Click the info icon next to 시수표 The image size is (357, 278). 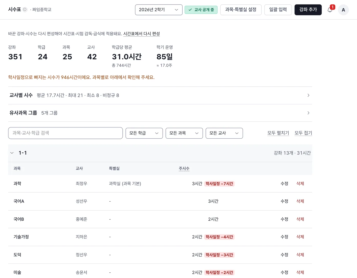click(x=25, y=9)
